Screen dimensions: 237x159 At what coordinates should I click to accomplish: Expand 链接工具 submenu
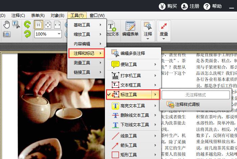pos(87,72)
